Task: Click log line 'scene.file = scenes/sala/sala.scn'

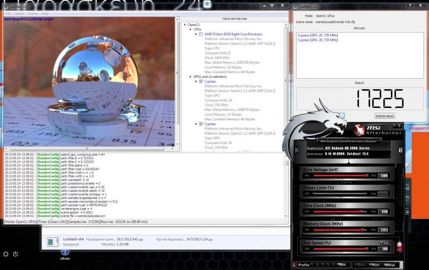Action: pos(83,216)
